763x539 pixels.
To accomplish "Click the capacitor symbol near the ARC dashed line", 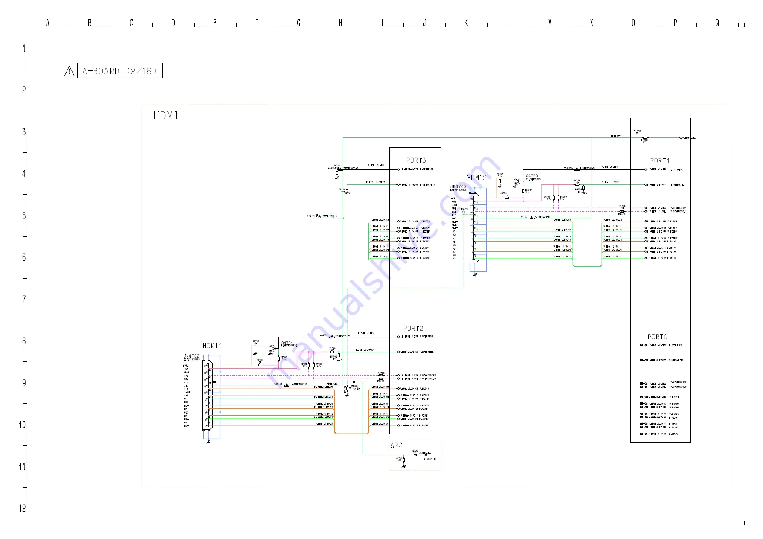I will (x=354, y=382).
